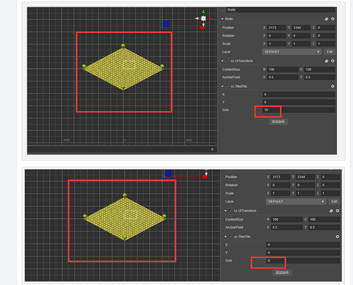Click ContentSize H field 100 in lower screenshot
The width and height of the screenshot is (353, 285).
324,219
